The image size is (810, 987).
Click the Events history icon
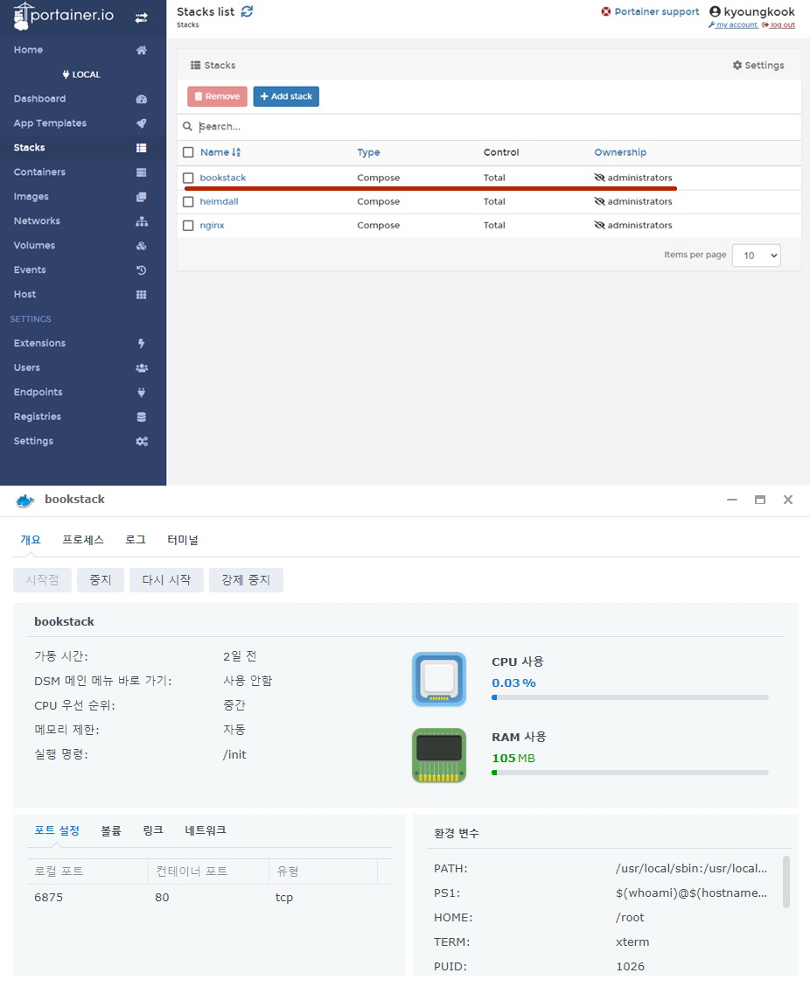coord(142,270)
